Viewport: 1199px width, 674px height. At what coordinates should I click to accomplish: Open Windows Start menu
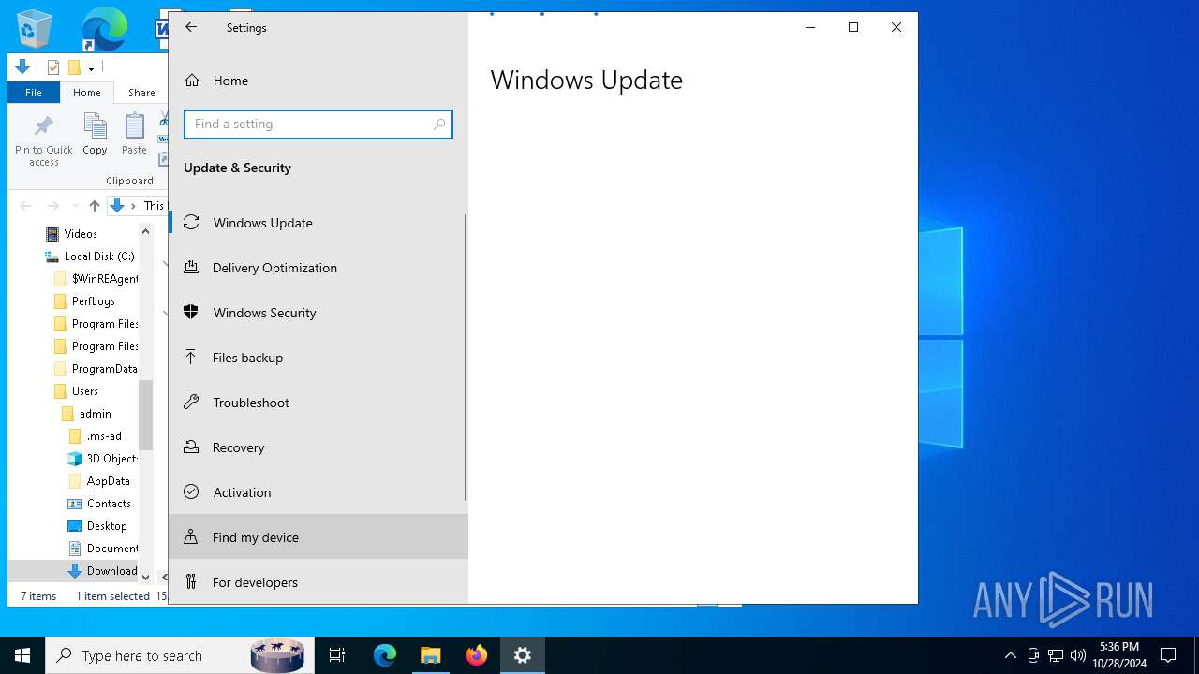(22, 655)
